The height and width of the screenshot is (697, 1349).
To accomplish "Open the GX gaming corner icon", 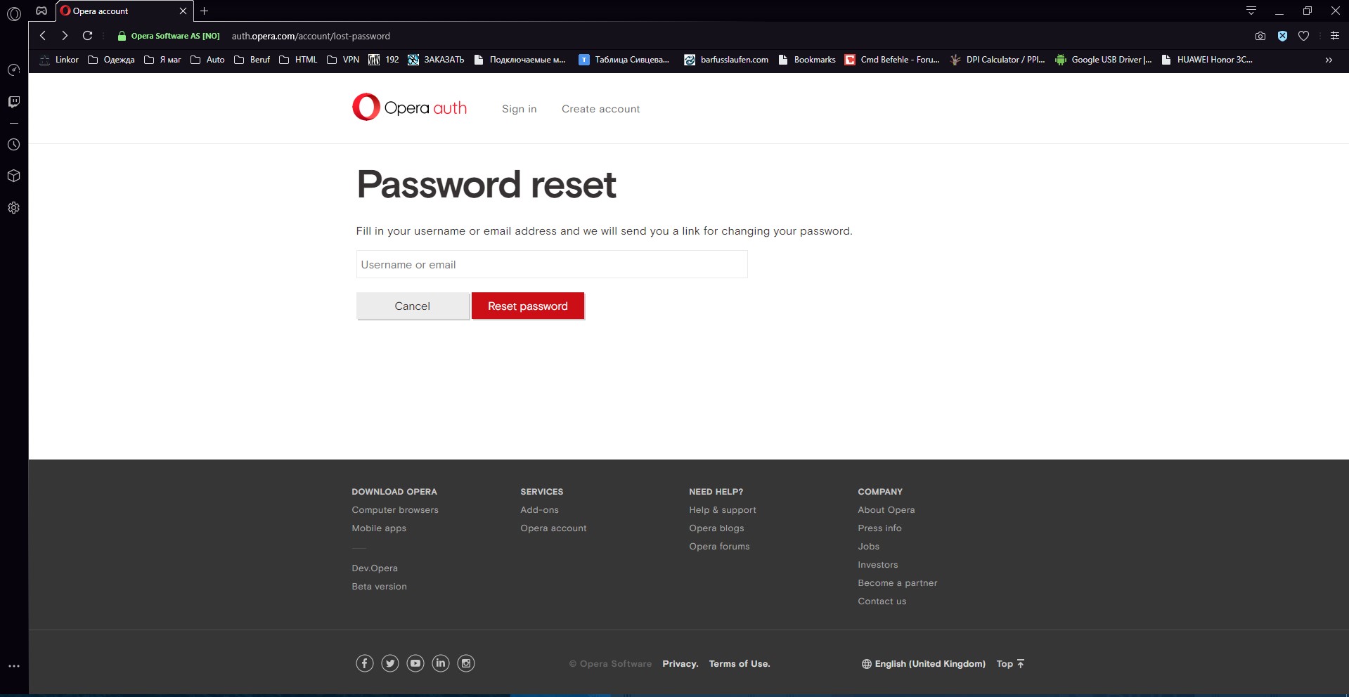I will [41, 11].
